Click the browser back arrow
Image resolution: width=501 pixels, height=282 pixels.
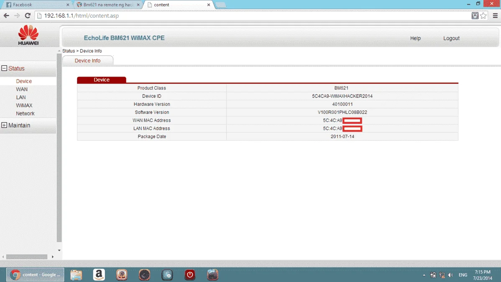click(6, 15)
